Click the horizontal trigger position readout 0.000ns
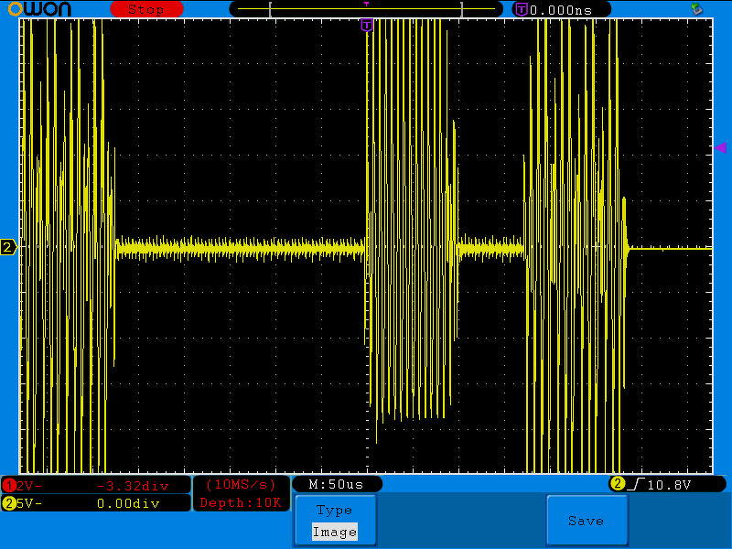 [x=561, y=10]
